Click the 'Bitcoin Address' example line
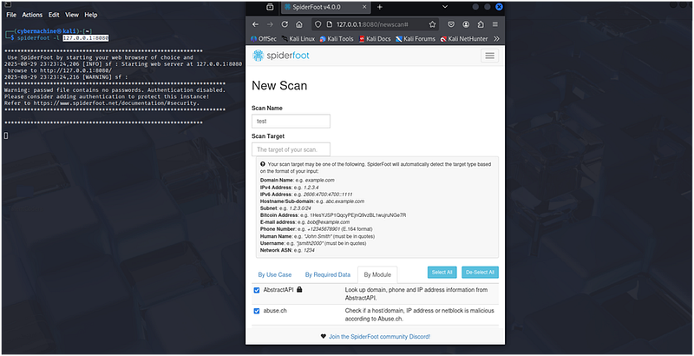 tap(333, 215)
